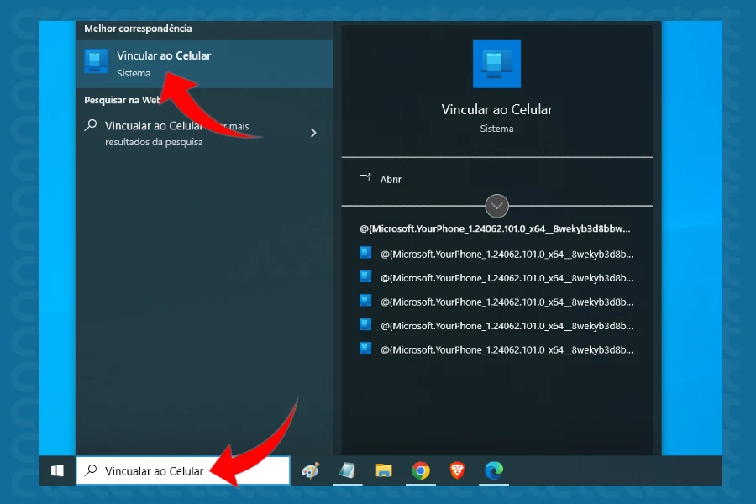
Task: Click the magnifier icon in web search row
Action: (91, 125)
